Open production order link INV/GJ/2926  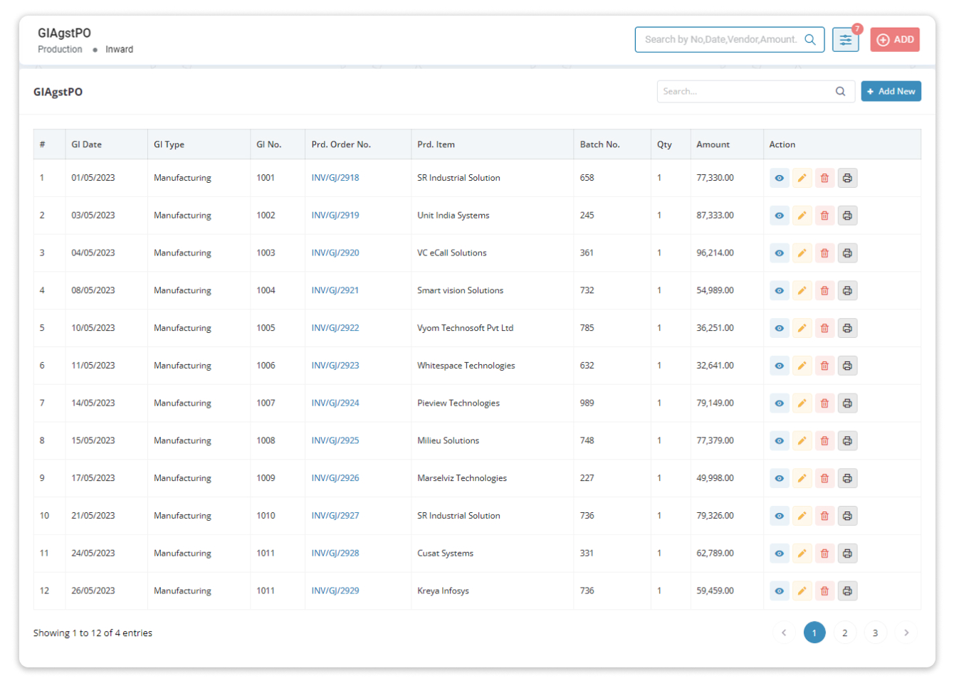335,478
